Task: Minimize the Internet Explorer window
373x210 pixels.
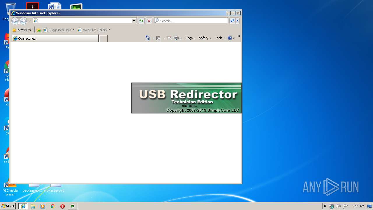Action: tap(228, 13)
